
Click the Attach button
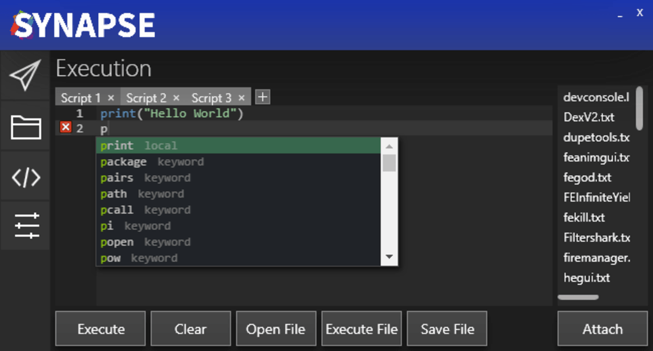click(602, 329)
